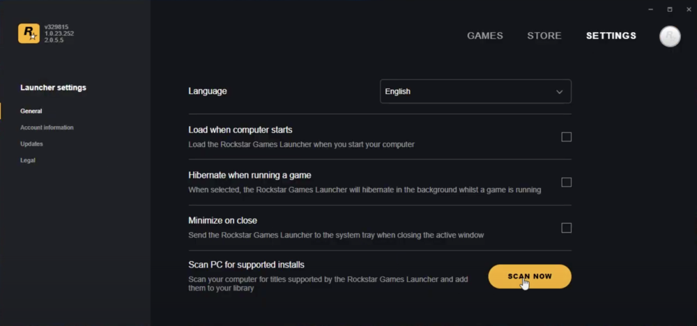
Task: Open the user profile avatar
Action: [670, 36]
